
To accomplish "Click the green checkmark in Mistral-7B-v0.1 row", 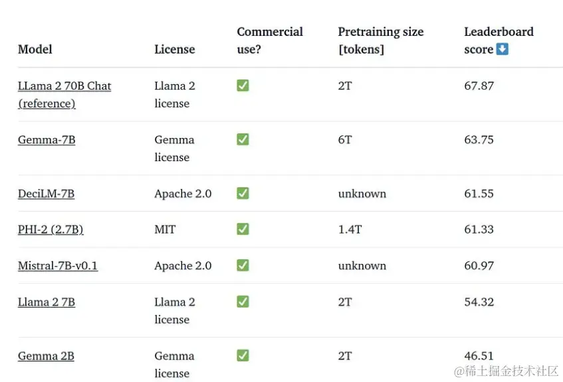I will coord(243,265).
